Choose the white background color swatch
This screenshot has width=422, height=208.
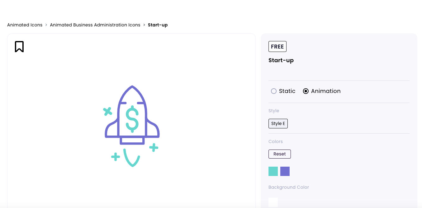[x=273, y=202]
